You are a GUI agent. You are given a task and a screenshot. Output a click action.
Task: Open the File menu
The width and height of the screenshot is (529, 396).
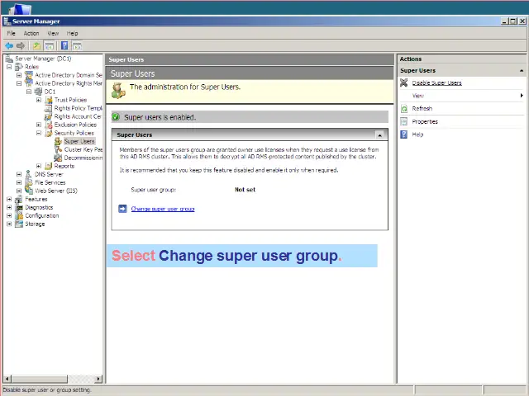(x=11, y=33)
